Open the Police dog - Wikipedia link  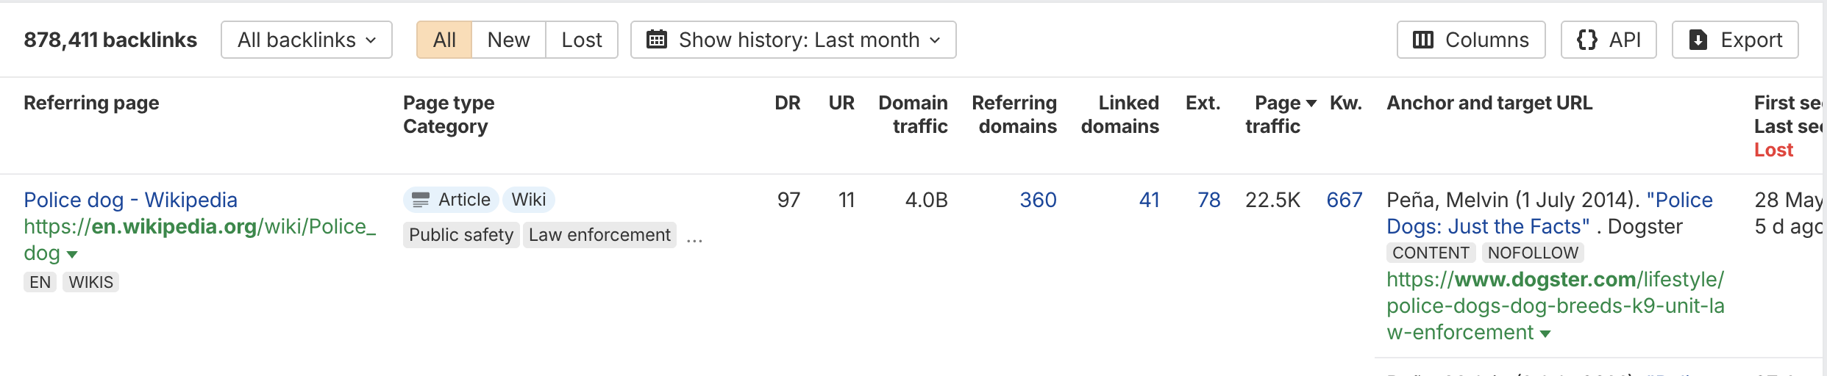[x=130, y=200]
